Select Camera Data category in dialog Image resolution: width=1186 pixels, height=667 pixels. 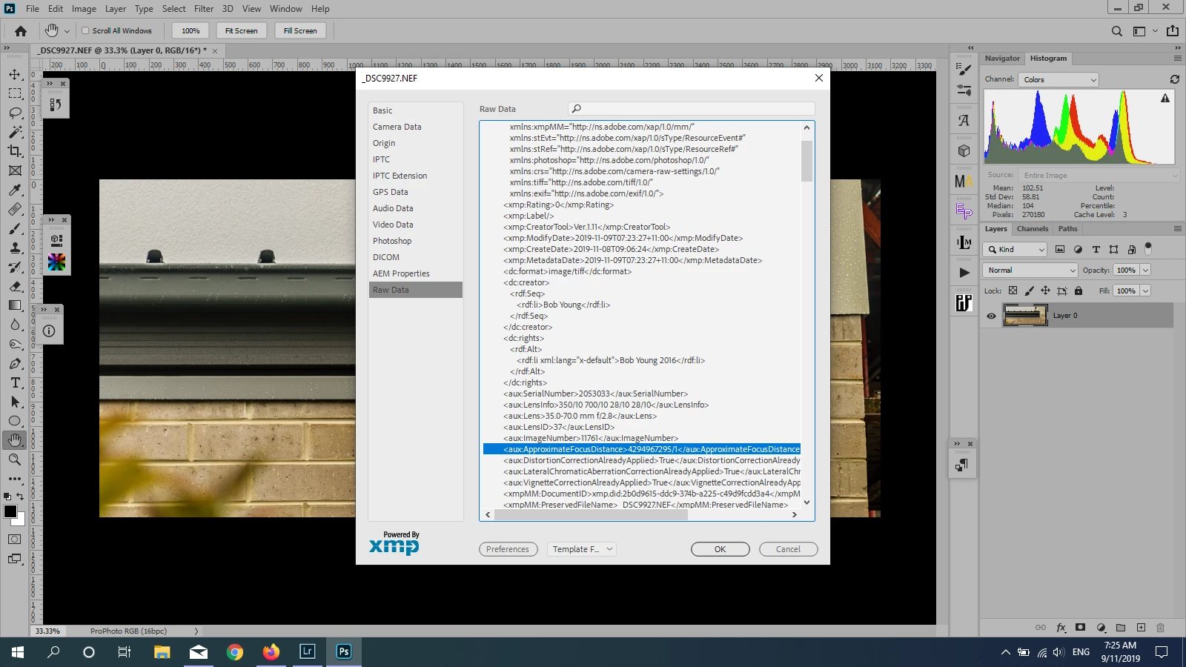coord(415,127)
